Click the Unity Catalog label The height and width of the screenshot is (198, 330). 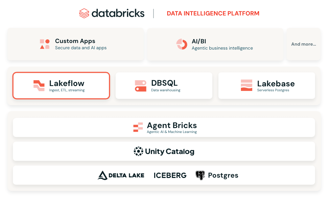170,151
